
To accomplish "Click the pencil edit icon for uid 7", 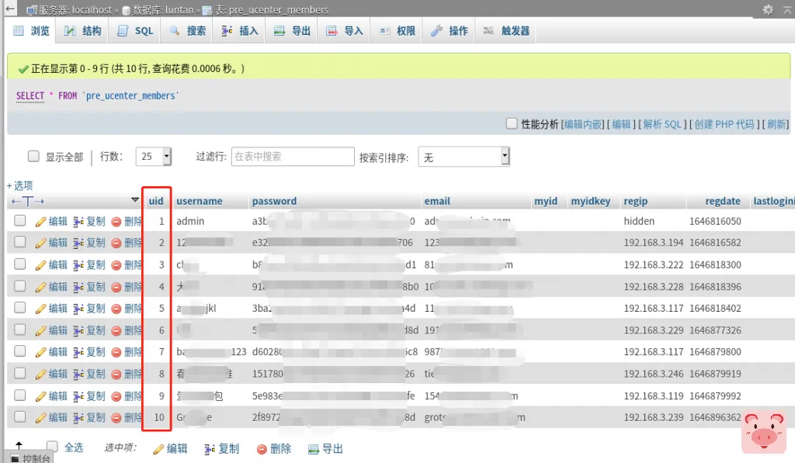I will point(41,352).
